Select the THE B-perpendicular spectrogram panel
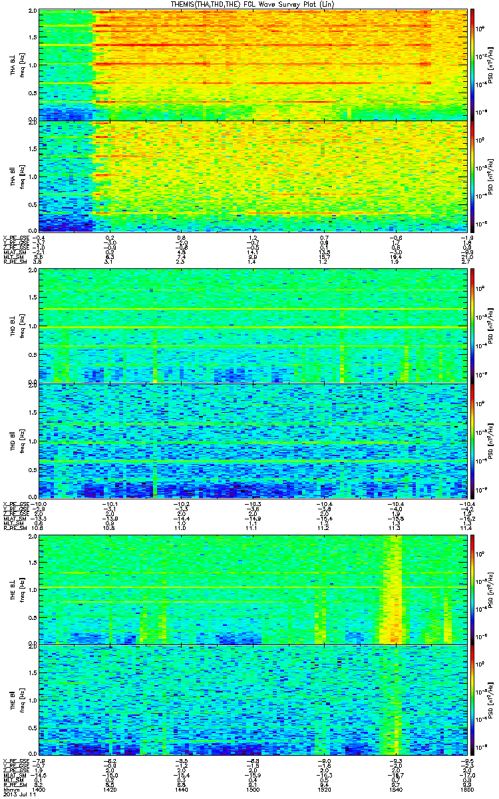 tap(251, 589)
